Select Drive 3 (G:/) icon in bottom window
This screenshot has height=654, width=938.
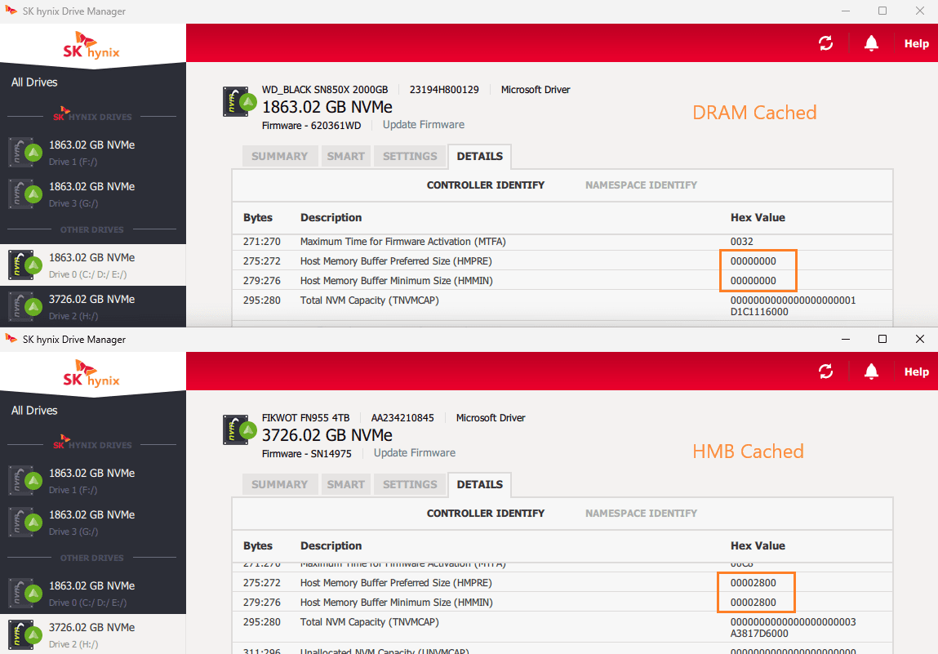pos(24,523)
